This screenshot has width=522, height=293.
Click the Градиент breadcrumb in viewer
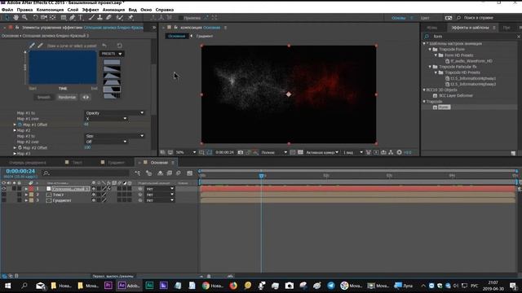(x=205, y=36)
